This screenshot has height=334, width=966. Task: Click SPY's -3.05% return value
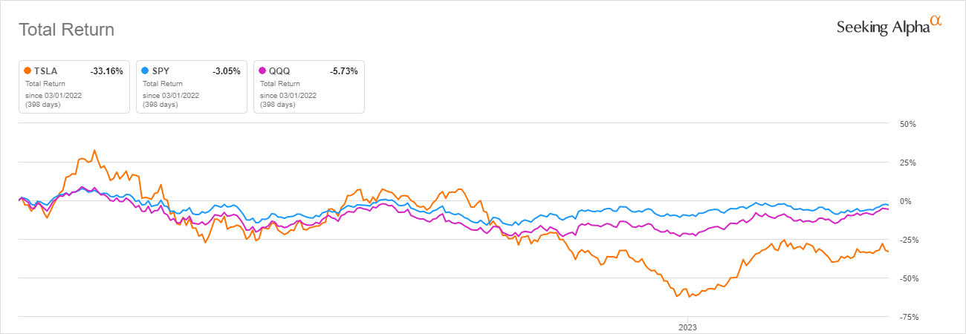point(227,71)
